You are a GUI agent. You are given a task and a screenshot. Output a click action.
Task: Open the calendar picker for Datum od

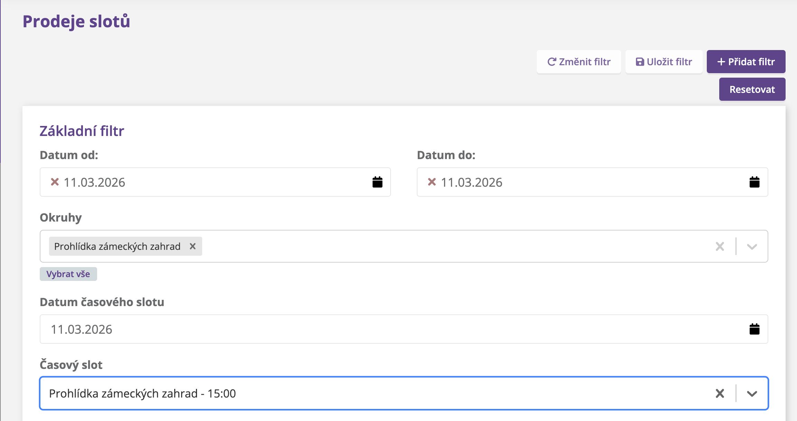(x=377, y=182)
